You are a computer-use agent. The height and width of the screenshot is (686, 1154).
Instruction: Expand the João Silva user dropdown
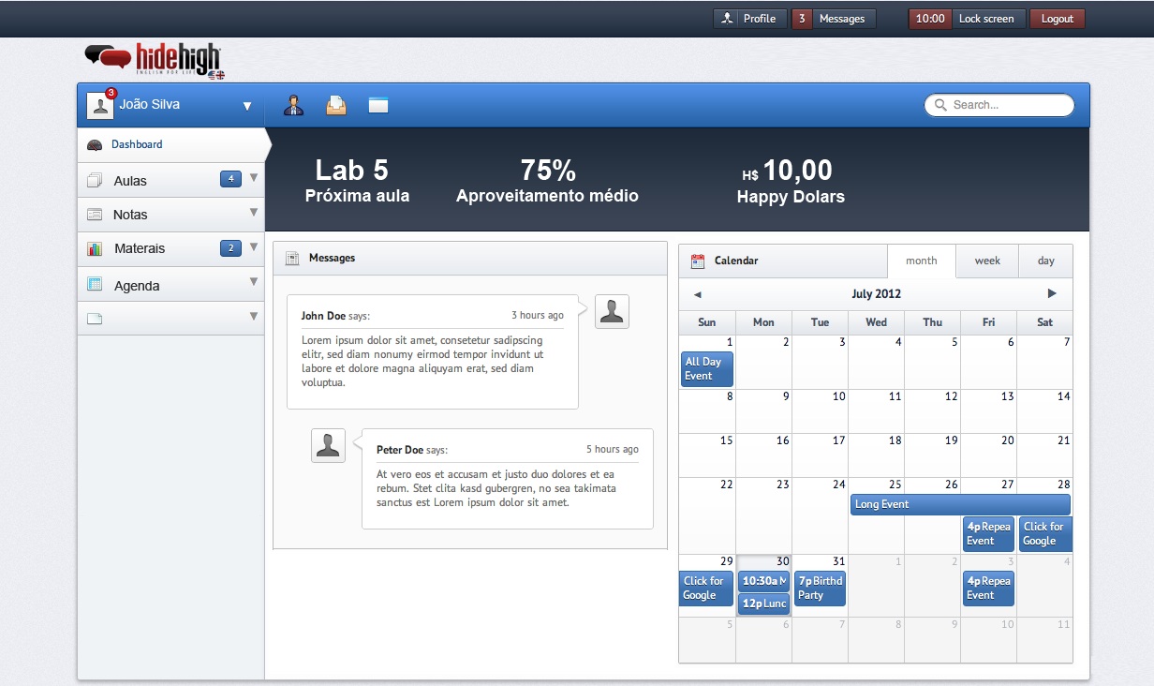tap(247, 106)
